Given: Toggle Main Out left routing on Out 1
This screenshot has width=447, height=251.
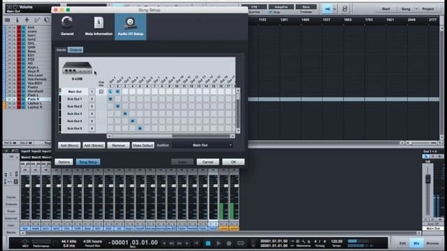Looking at the screenshot, I should [110, 91].
